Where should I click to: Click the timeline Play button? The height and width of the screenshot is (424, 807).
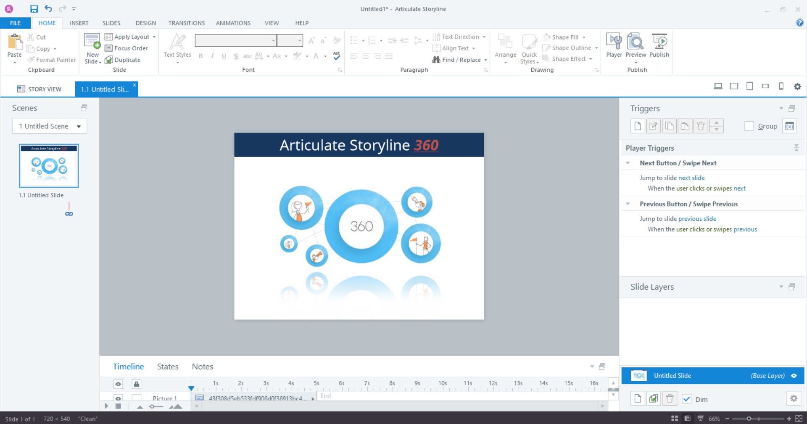(106, 406)
